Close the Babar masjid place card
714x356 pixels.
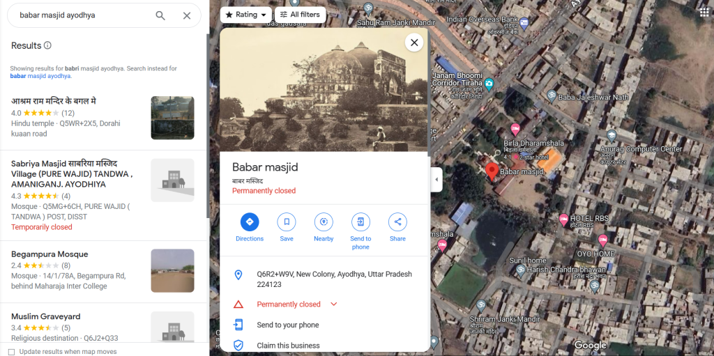pyautogui.click(x=414, y=42)
